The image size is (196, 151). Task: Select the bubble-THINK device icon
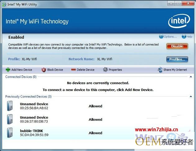click(x=10, y=132)
